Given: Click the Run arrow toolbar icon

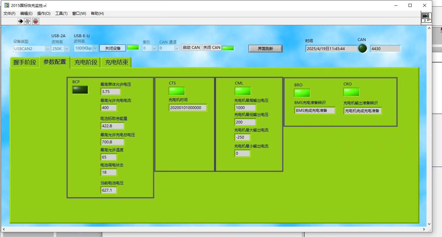Looking at the screenshot, I should pyautogui.click(x=21, y=21).
